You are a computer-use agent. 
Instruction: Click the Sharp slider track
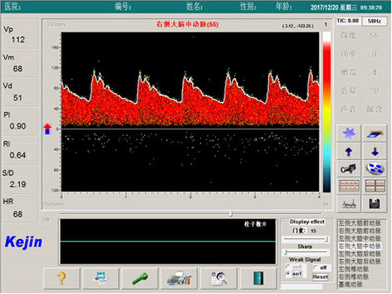306,252
